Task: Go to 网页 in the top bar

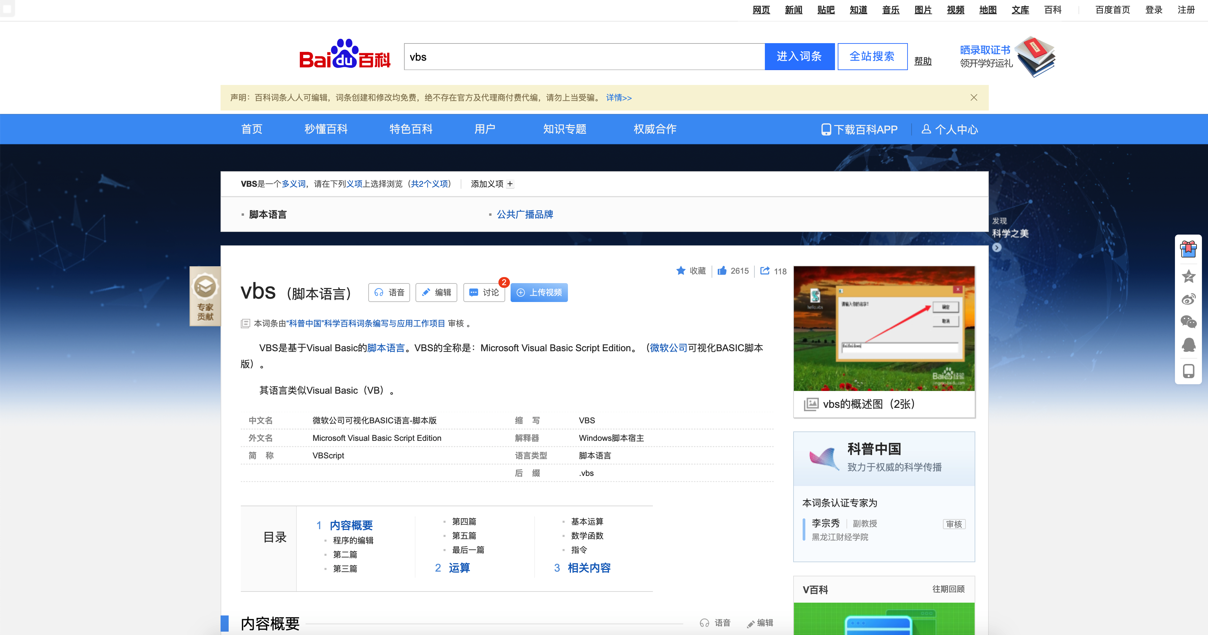Action: 761,10
